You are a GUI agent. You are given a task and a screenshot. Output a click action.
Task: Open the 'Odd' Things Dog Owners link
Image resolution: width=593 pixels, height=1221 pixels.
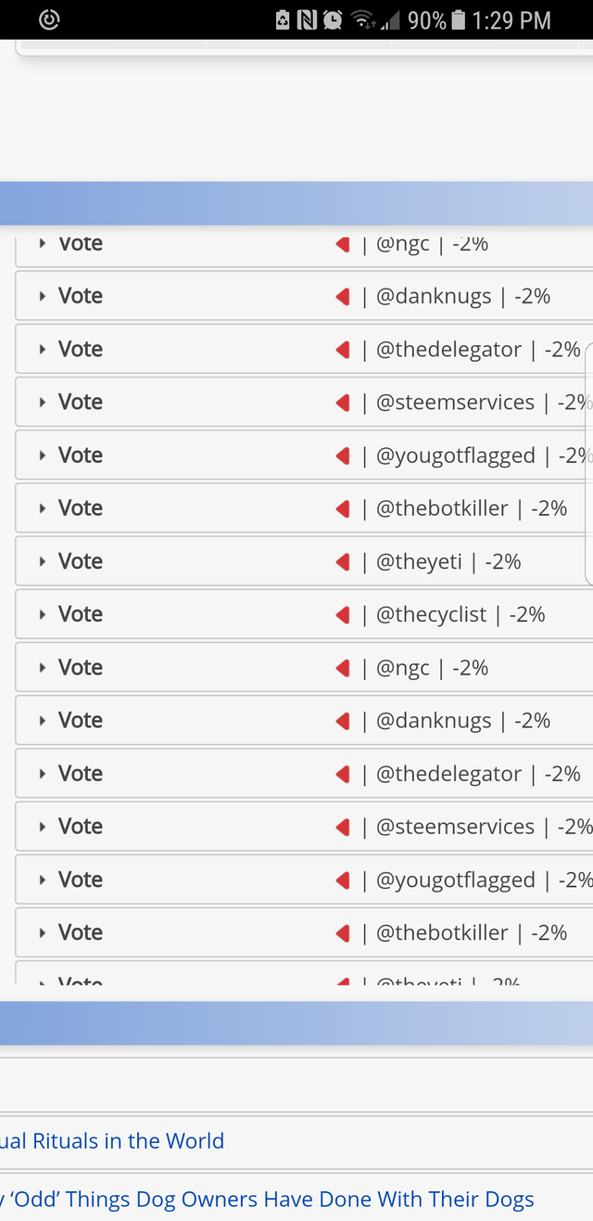click(x=269, y=1200)
